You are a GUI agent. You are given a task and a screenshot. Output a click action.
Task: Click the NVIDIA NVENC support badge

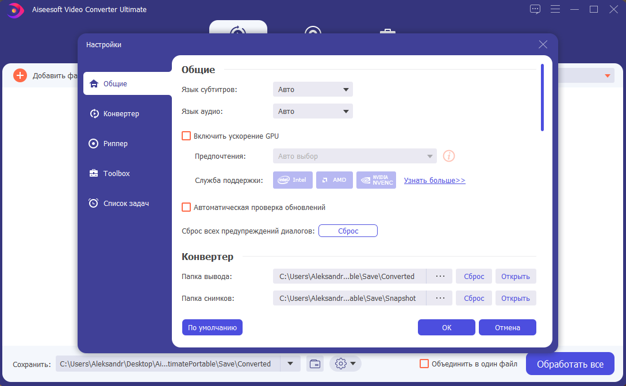(376, 180)
